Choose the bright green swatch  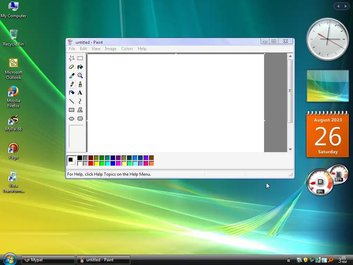102,163
